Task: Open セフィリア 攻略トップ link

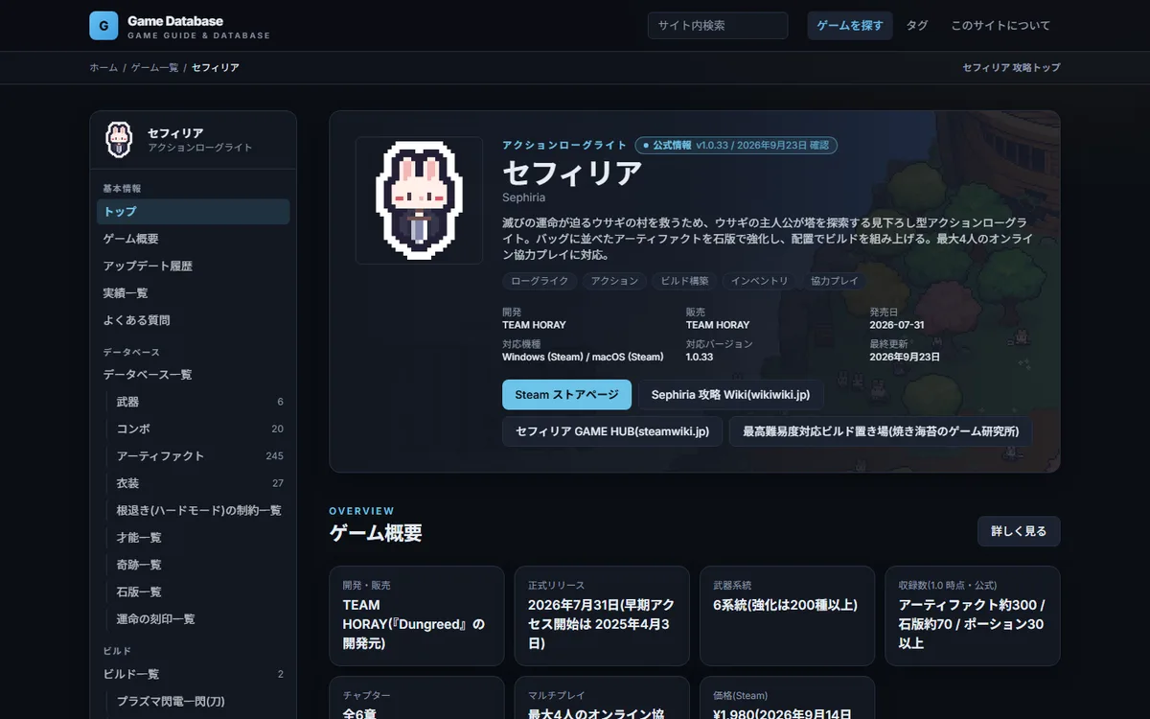Action: coord(1011,68)
